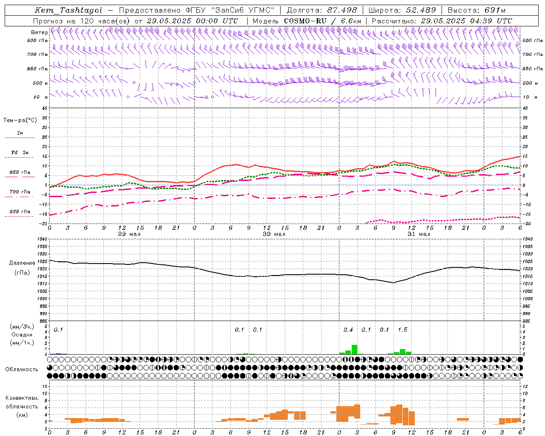The width and height of the screenshot is (545, 436).
Task: Click red line sample under '2м' legend
Action: click(20, 138)
